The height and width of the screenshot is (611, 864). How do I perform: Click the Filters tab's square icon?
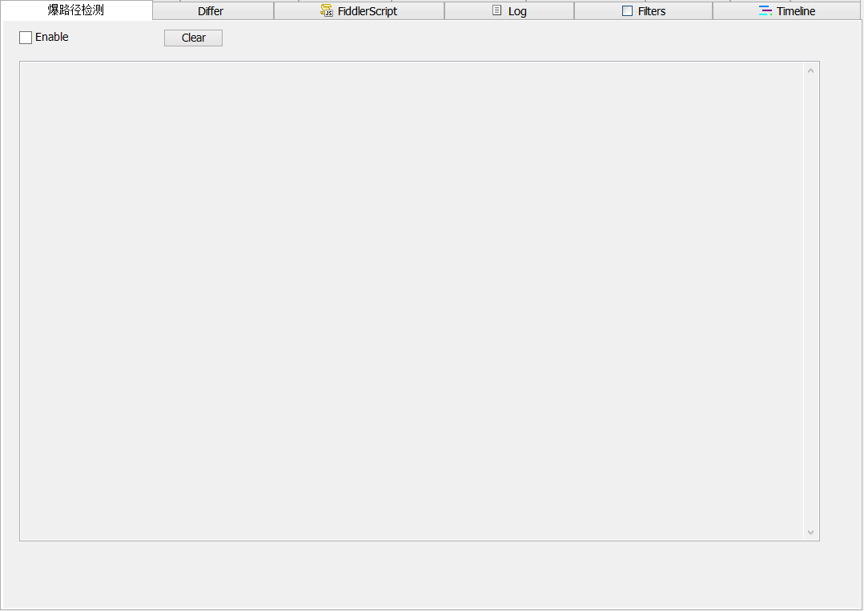(627, 11)
